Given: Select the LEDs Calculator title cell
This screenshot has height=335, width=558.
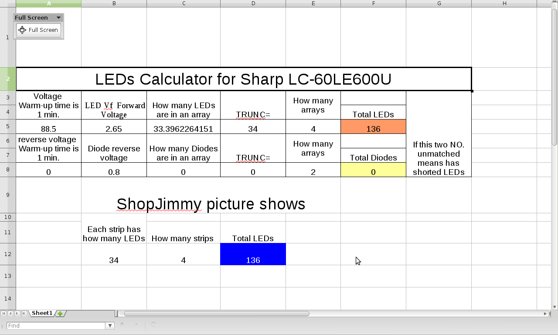Looking at the screenshot, I should 244,79.
